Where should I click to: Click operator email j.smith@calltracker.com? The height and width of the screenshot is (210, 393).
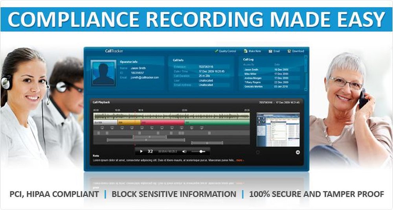(145, 77)
